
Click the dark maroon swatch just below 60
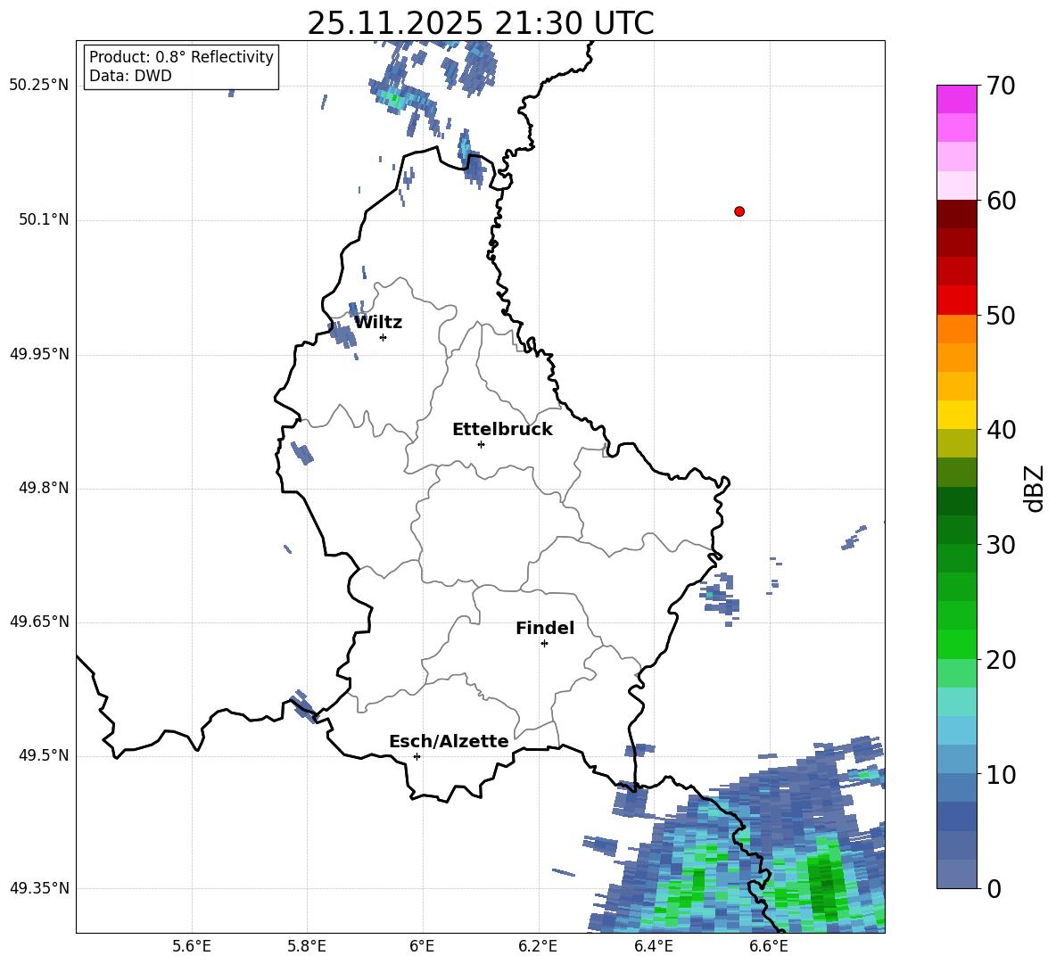pos(956,214)
